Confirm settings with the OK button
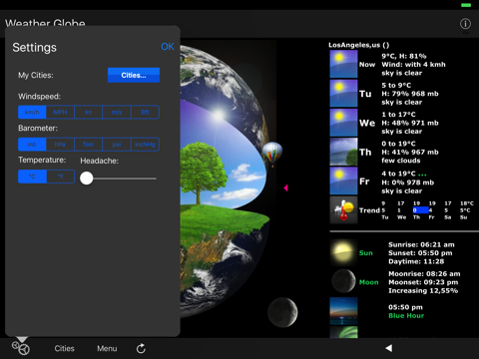Image resolution: width=479 pixels, height=359 pixels. (x=168, y=47)
